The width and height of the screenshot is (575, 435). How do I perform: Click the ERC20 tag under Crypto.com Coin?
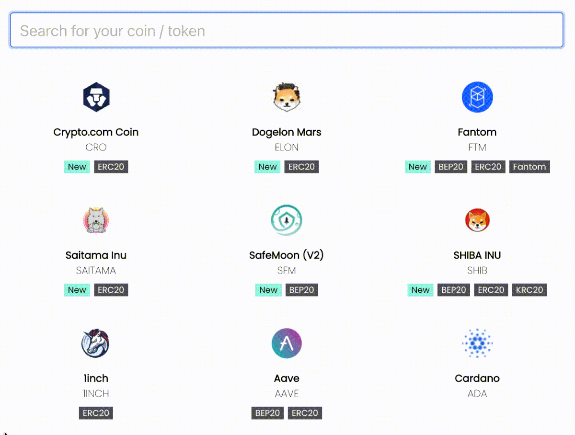(x=111, y=167)
